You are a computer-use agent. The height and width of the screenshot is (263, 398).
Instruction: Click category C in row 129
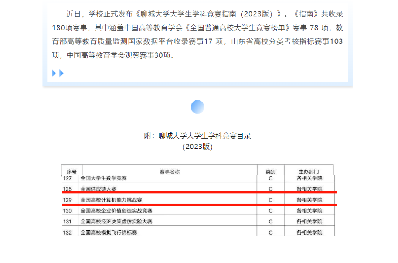click(271, 200)
